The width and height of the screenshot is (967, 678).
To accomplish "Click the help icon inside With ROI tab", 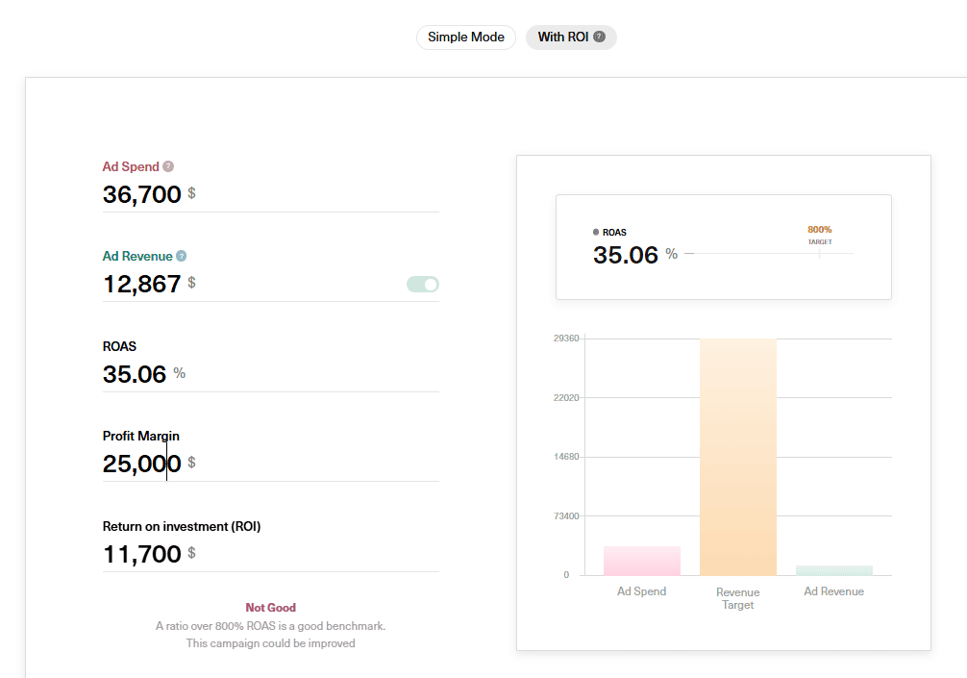I will tap(599, 37).
